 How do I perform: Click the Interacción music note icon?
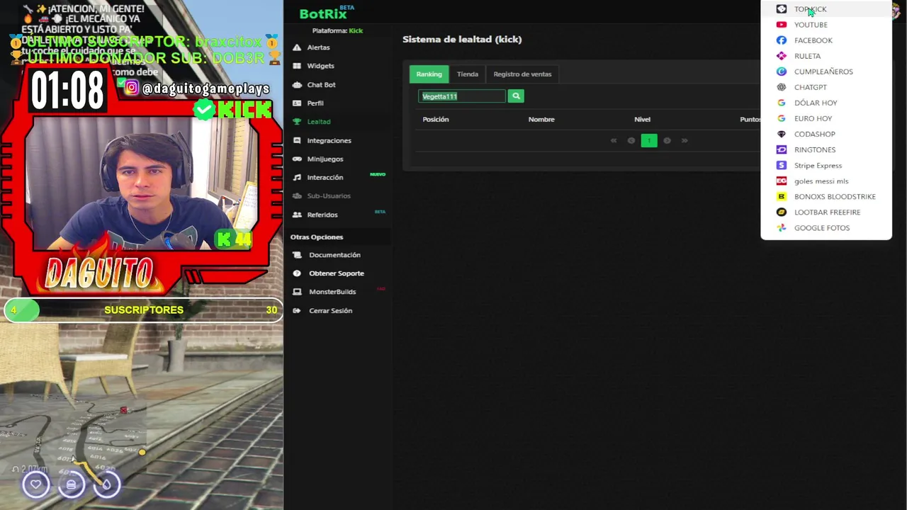point(297,178)
